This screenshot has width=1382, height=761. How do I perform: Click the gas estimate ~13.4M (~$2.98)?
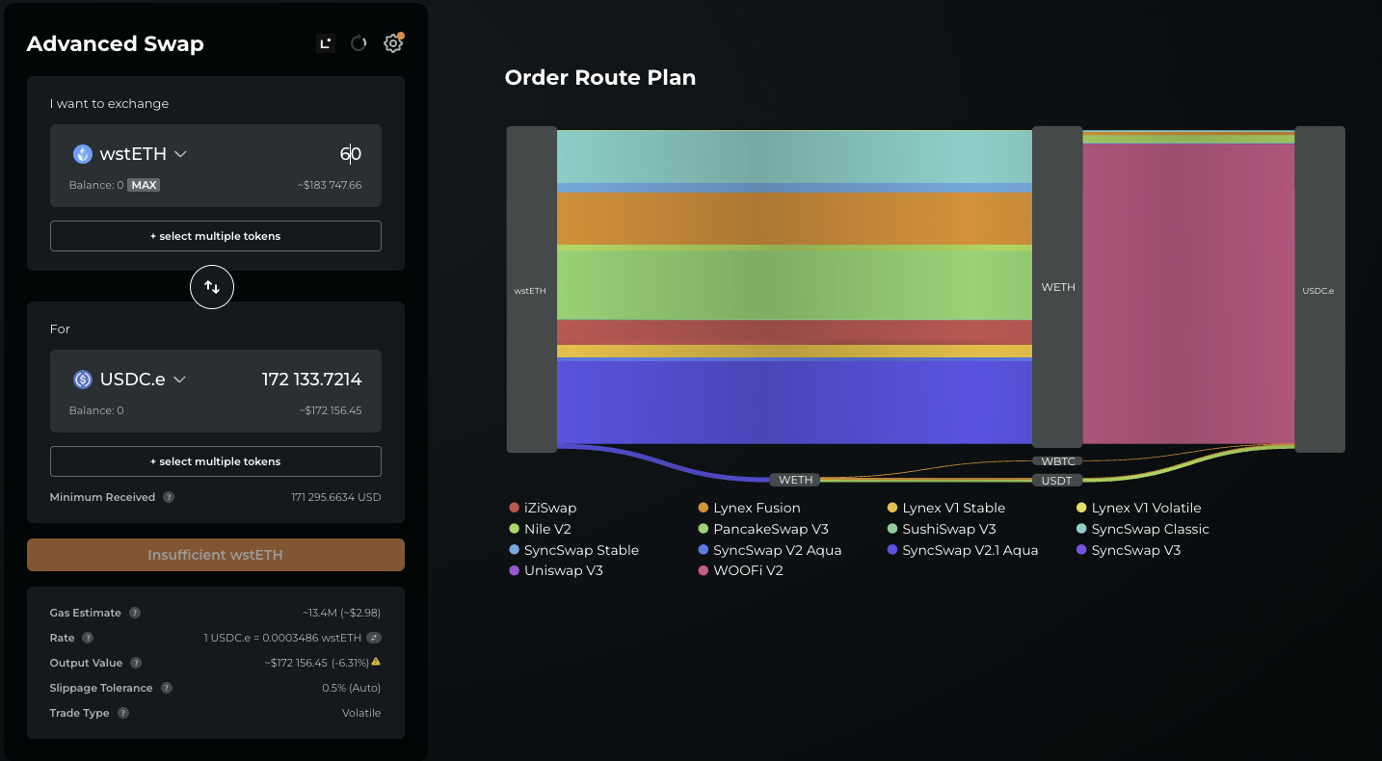click(341, 613)
